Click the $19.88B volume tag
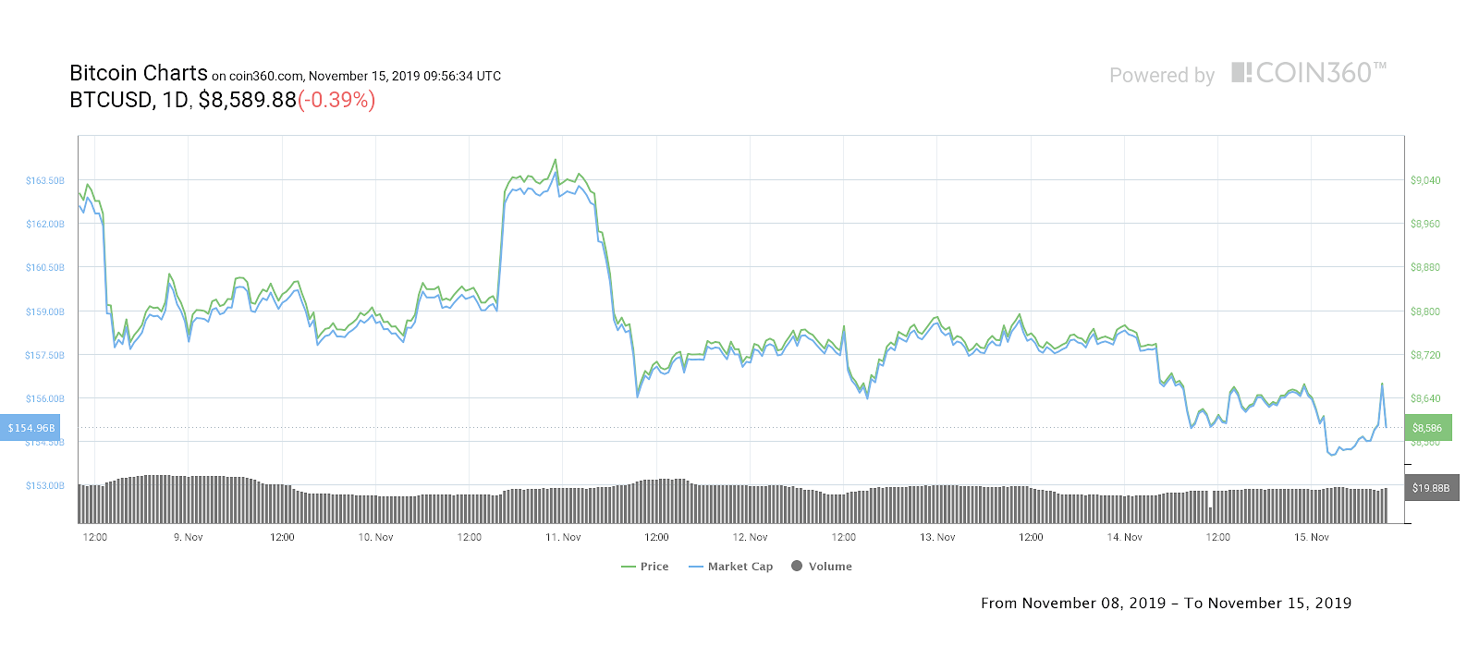 click(x=1432, y=488)
